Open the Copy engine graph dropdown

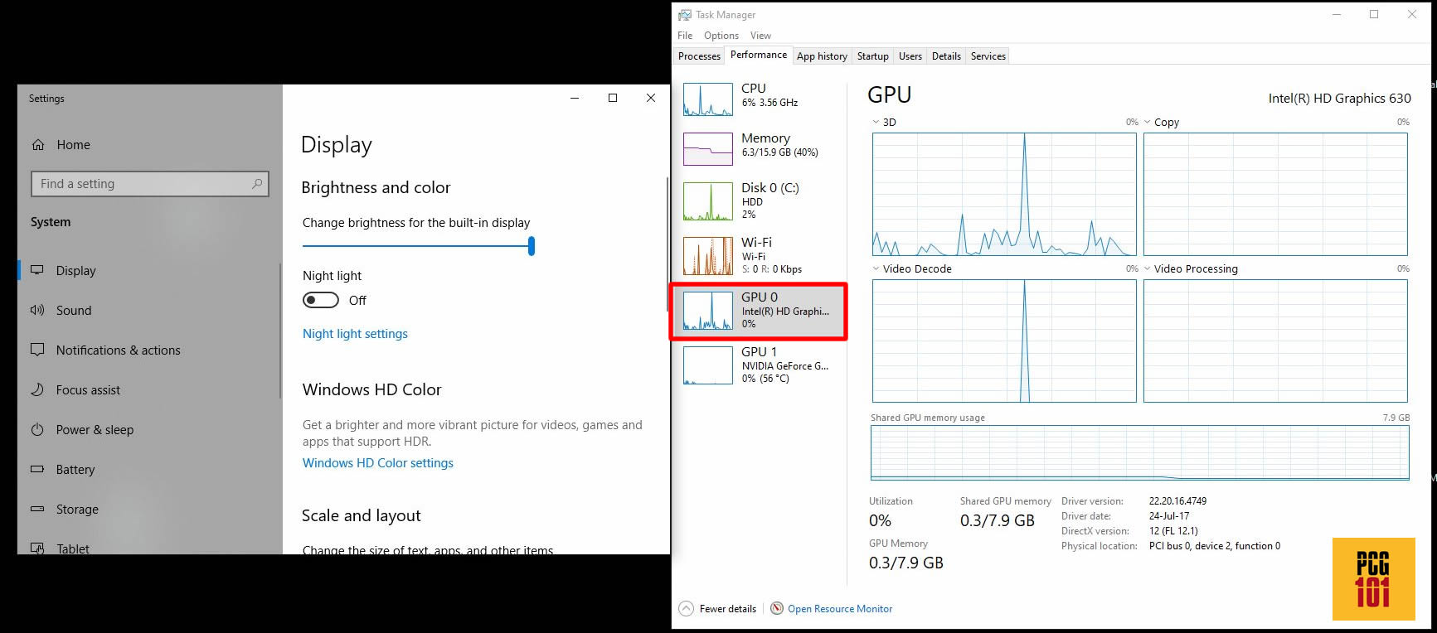click(x=1148, y=122)
